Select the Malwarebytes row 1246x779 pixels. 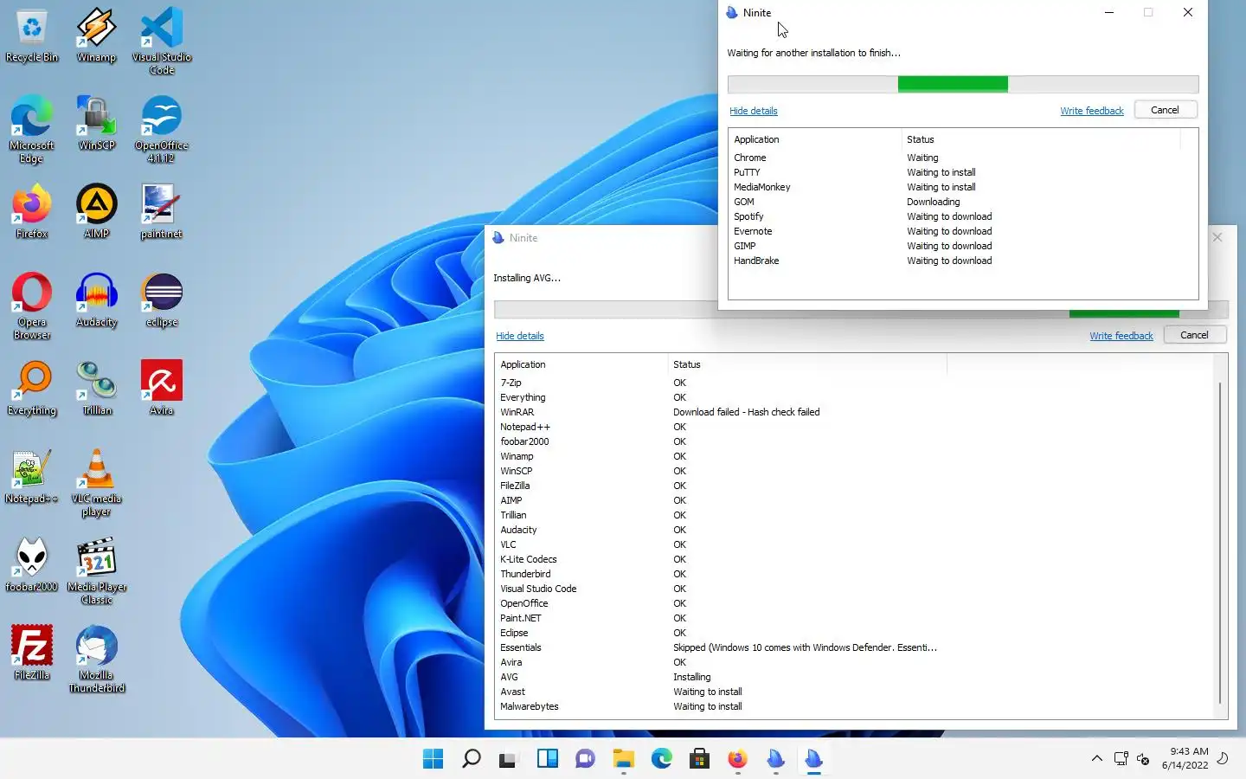point(854,706)
